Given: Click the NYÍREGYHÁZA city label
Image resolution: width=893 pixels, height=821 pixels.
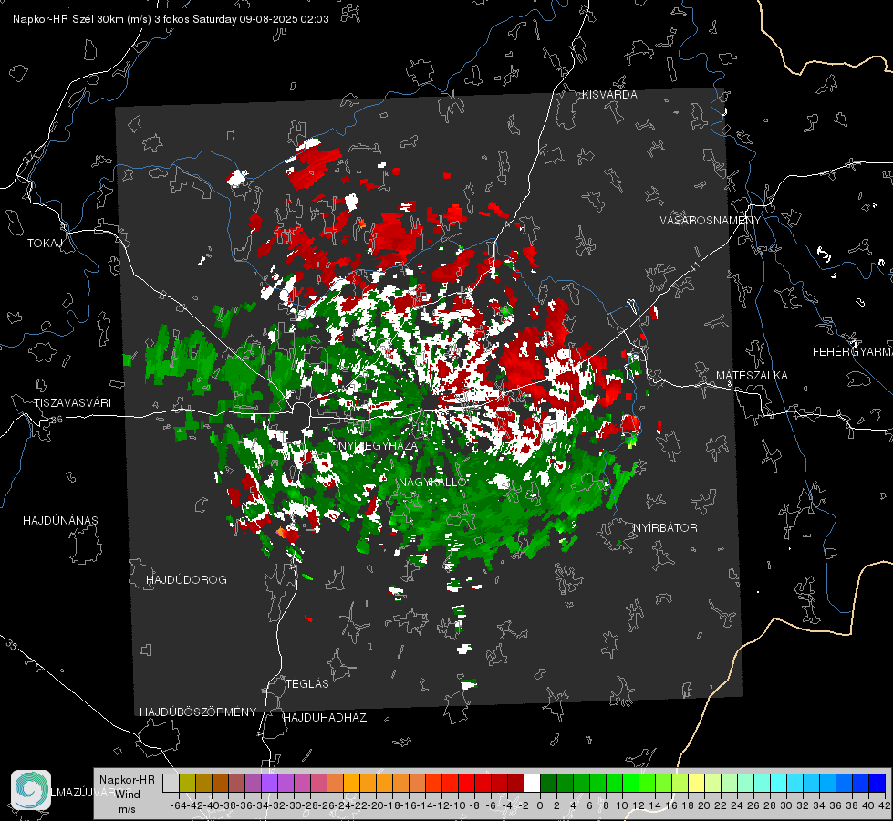Looking at the screenshot, I should point(378,445).
